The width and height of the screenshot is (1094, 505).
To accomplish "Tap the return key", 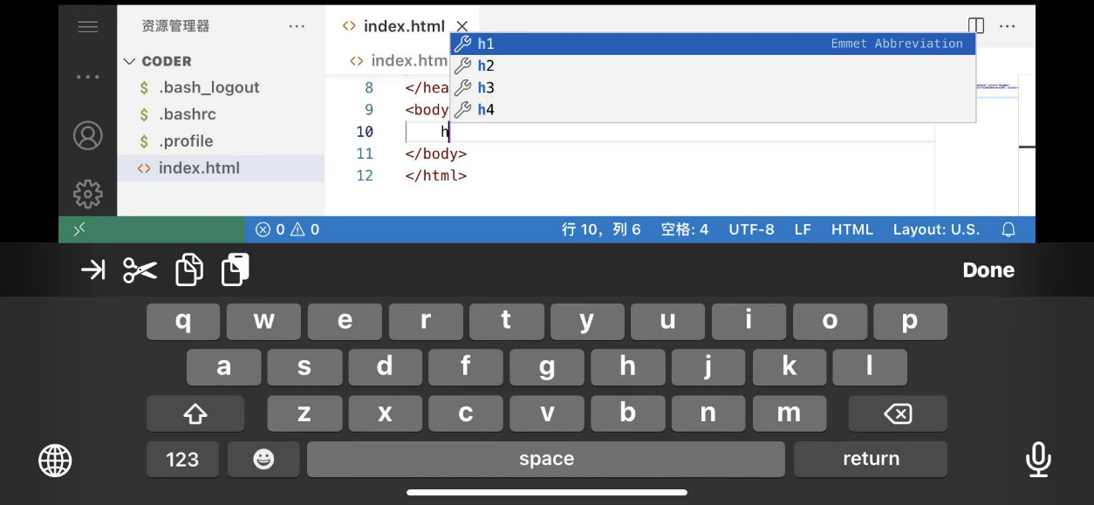I will 871,459.
